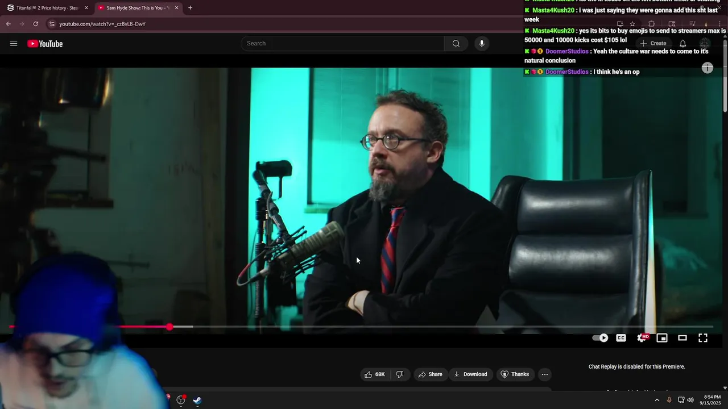Enable miniplayer mode in video player

(x=662, y=338)
